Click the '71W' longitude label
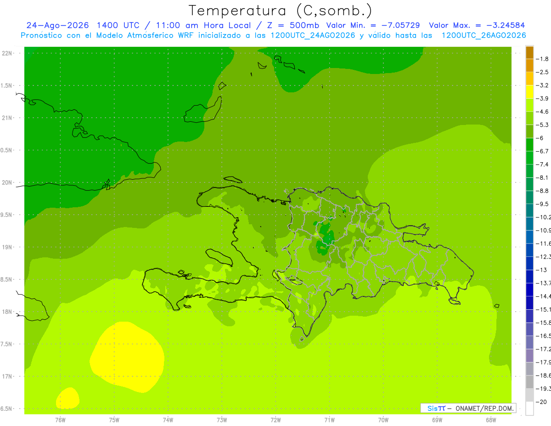Viewport: 551px width, 426px height. 329,420
